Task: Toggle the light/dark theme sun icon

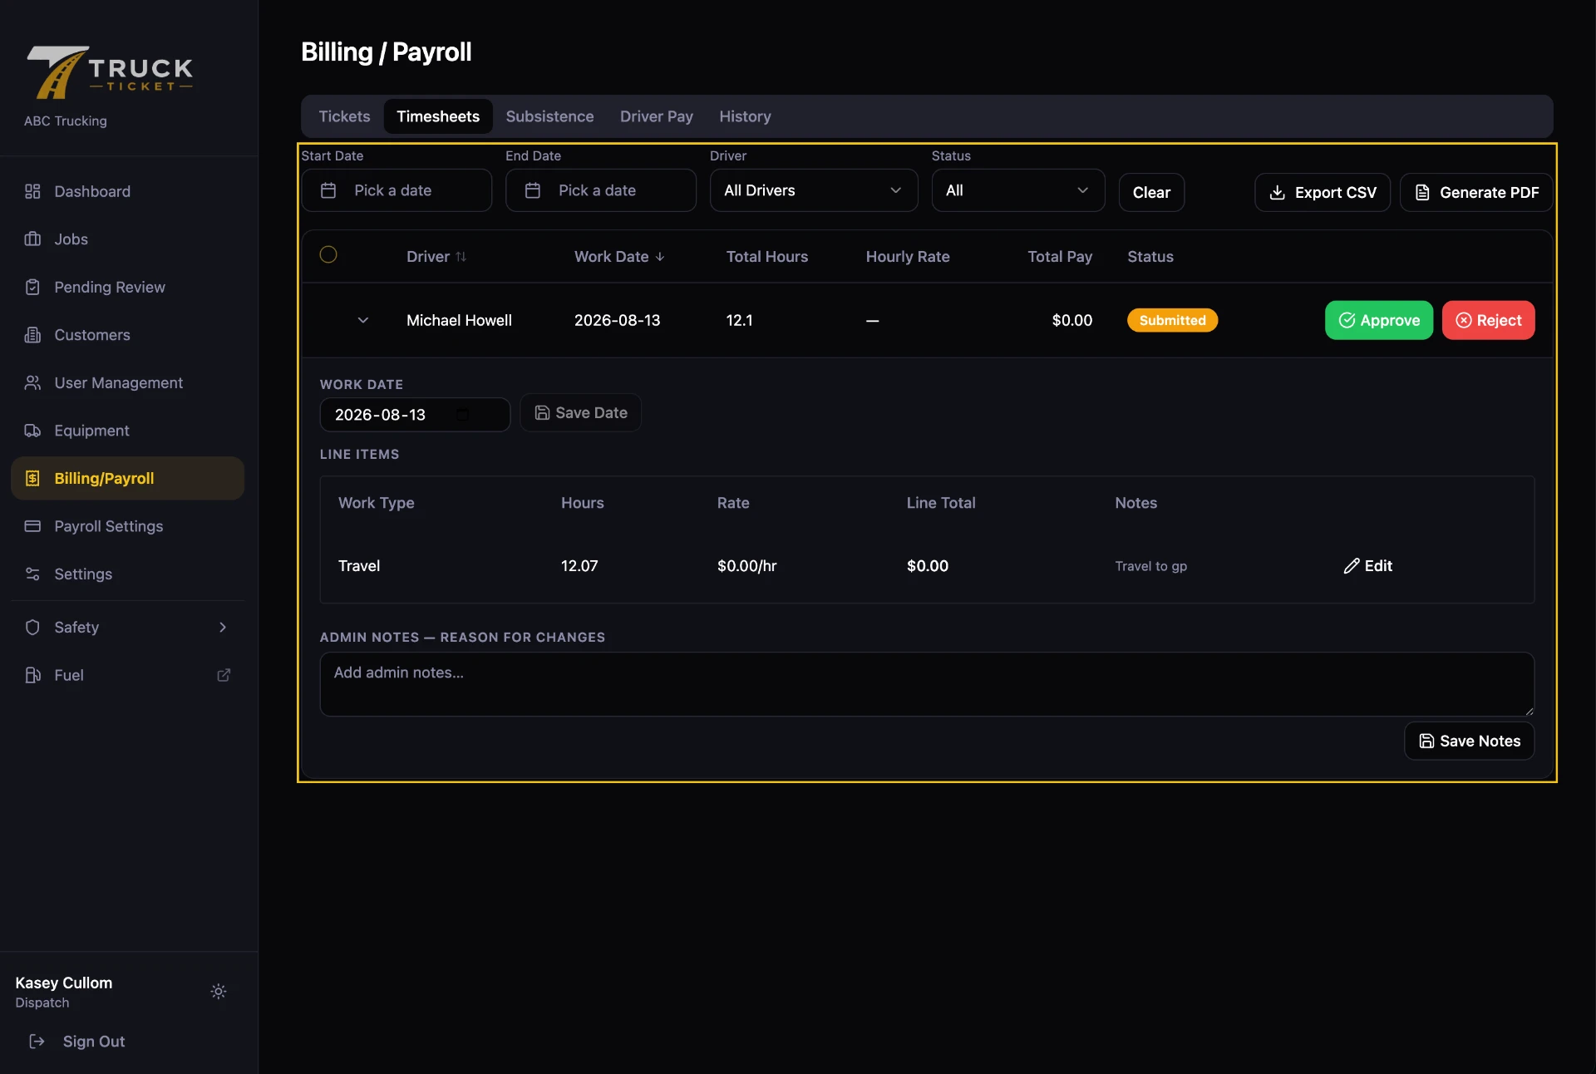Action: pyautogui.click(x=219, y=991)
